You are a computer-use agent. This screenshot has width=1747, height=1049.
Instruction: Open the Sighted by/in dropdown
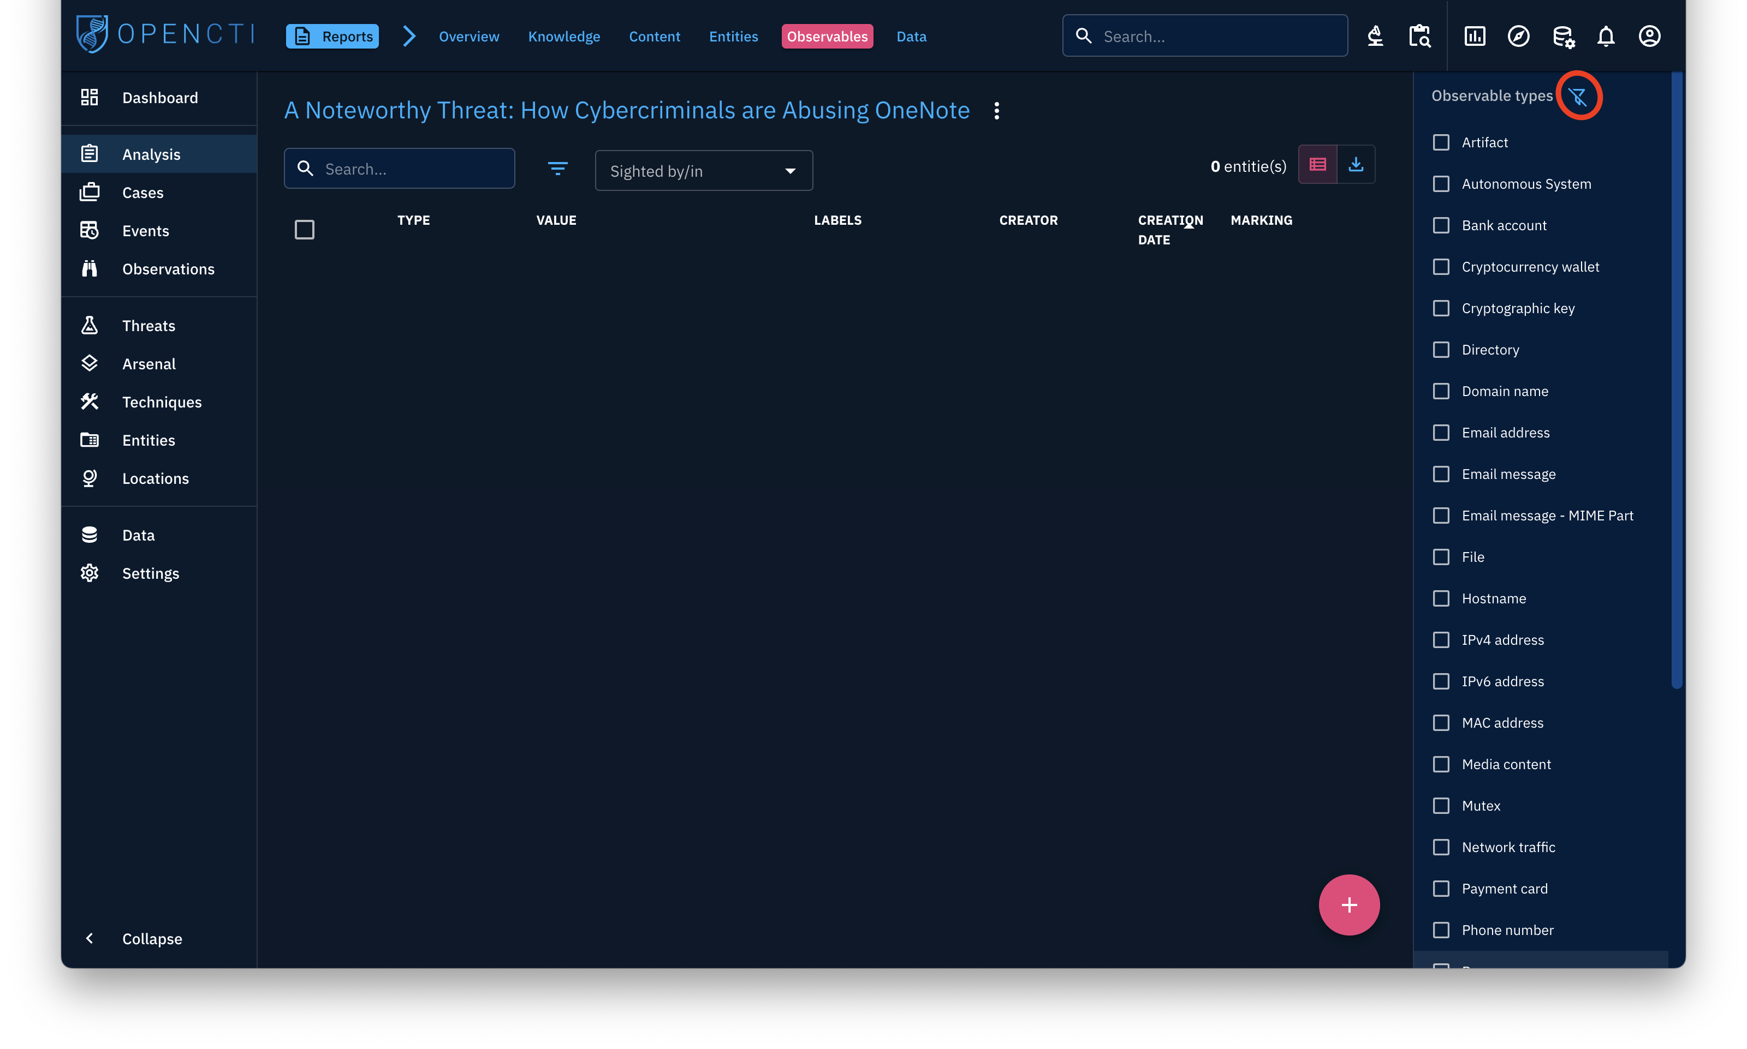pos(703,170)
